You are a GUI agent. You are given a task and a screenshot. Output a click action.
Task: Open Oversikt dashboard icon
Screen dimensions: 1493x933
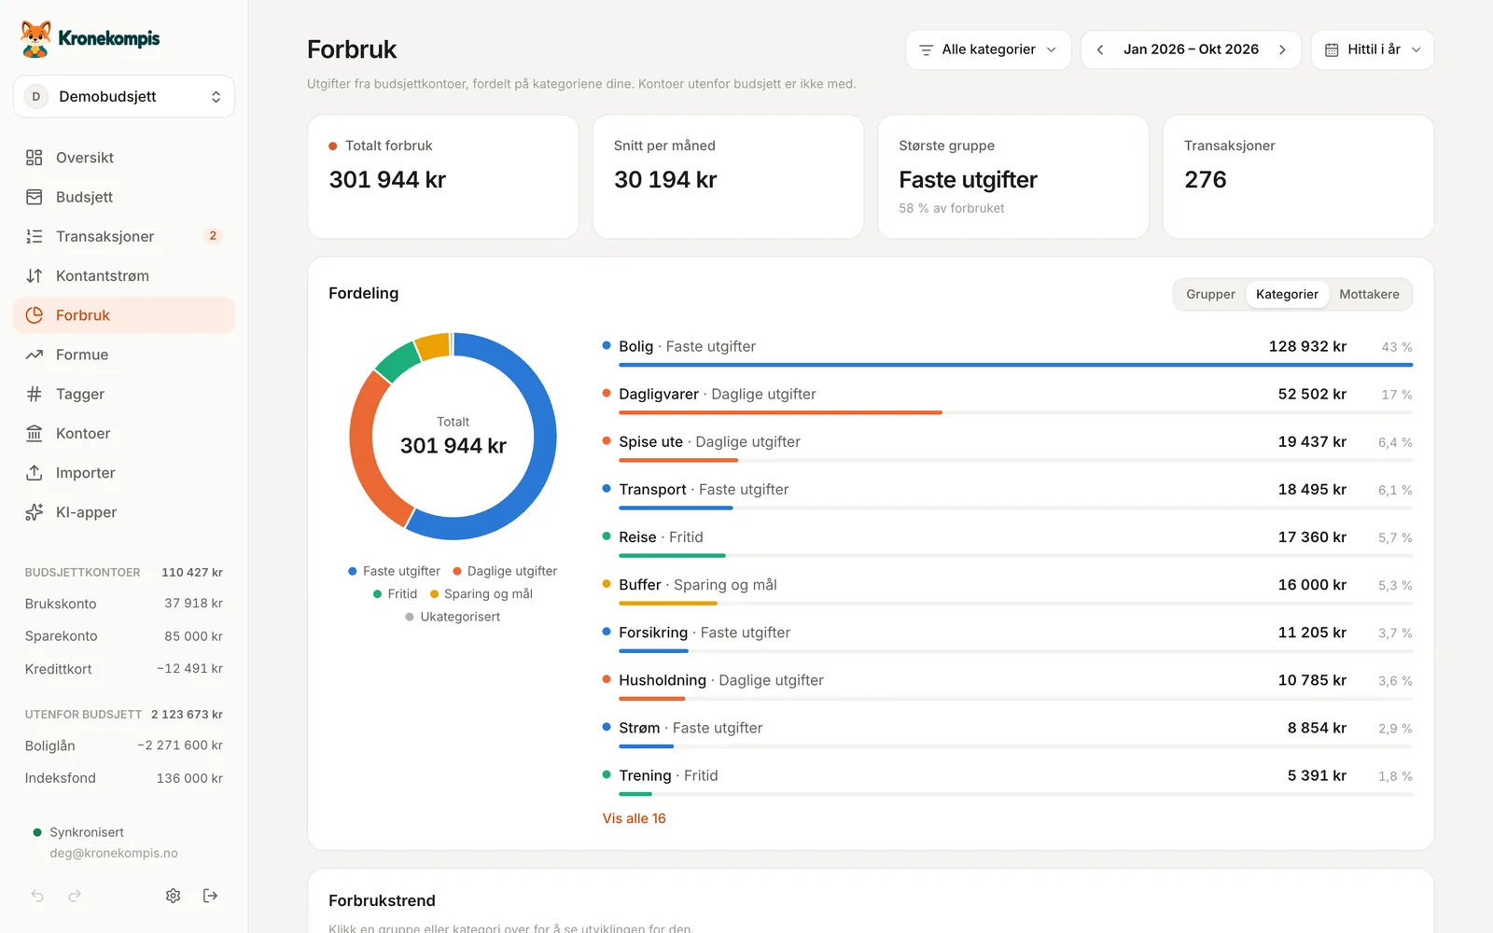[x=35, y=158]
